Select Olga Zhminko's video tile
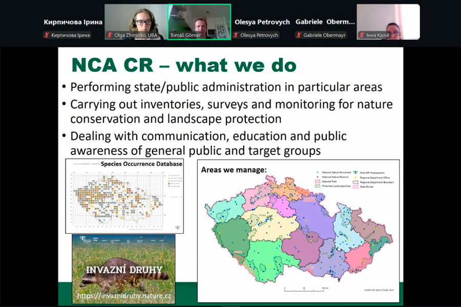 pos(136,21)
